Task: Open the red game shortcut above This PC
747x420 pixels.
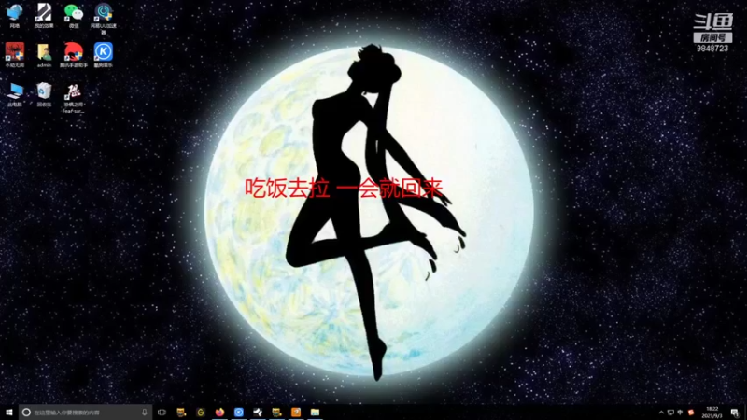Action: point(15,54)
